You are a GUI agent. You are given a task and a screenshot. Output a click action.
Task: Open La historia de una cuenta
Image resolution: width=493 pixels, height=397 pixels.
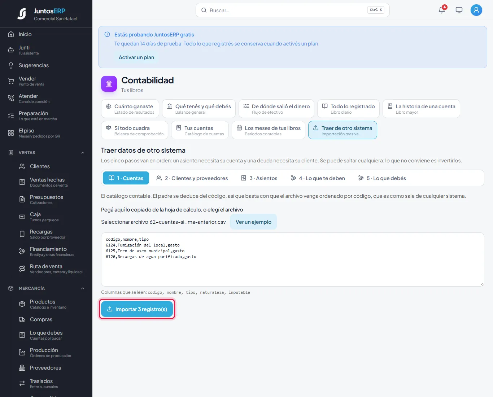421,109
